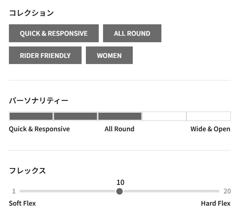This screenshot has height=221, width=239.
Task: Click flex slider track near Soft end
Action: point(30,191)
